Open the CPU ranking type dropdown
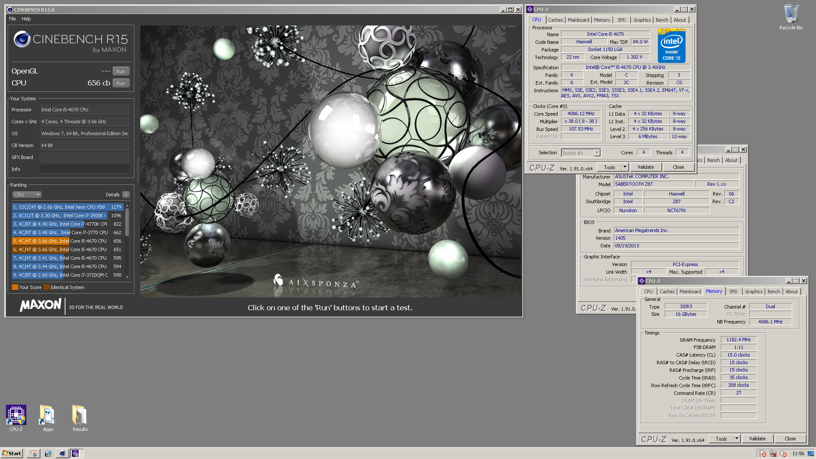 tap(27, 195)
